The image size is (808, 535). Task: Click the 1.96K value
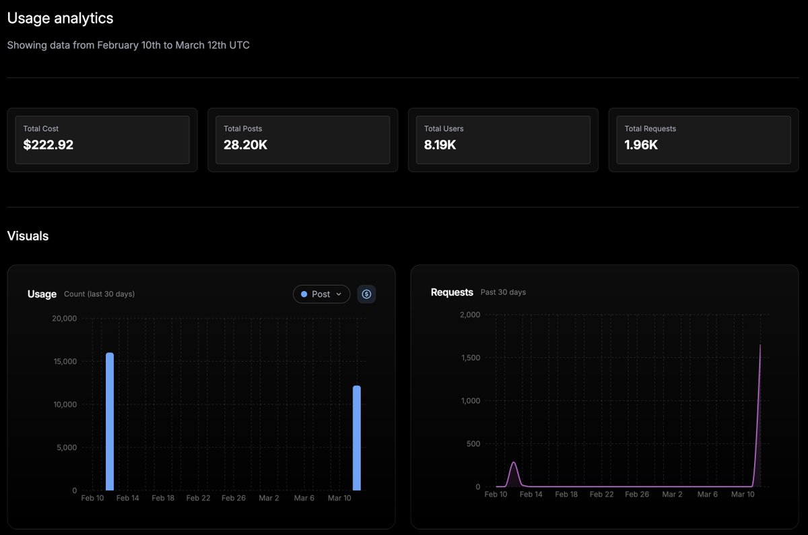641,144
